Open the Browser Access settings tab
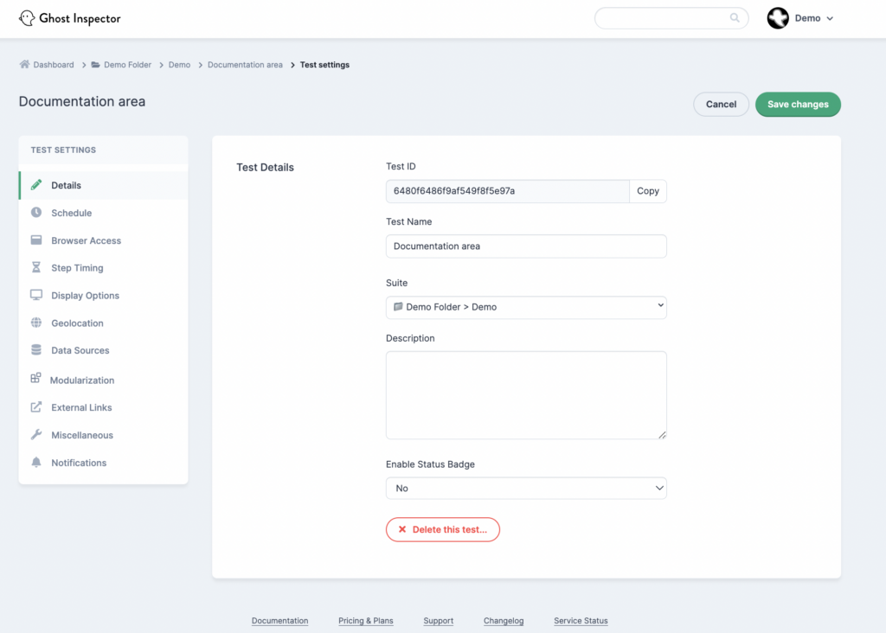 pyautogui.click(x=104, y=240)
